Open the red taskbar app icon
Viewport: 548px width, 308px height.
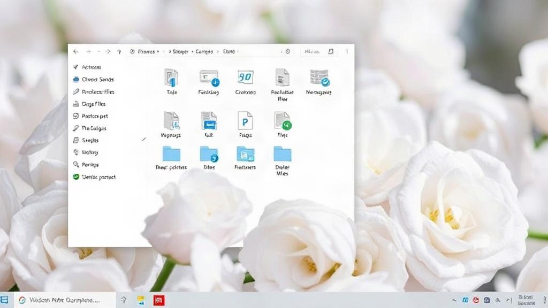coord(159,301)
